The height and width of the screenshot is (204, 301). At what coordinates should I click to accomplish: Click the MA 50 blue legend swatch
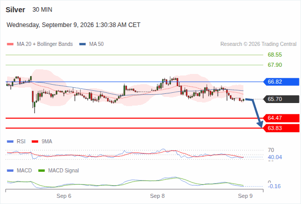(x=83, y=44)
